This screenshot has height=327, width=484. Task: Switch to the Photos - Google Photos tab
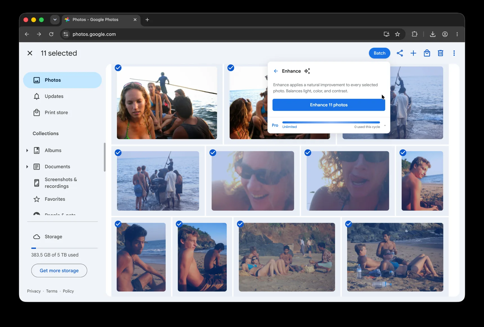click(101, 20)
